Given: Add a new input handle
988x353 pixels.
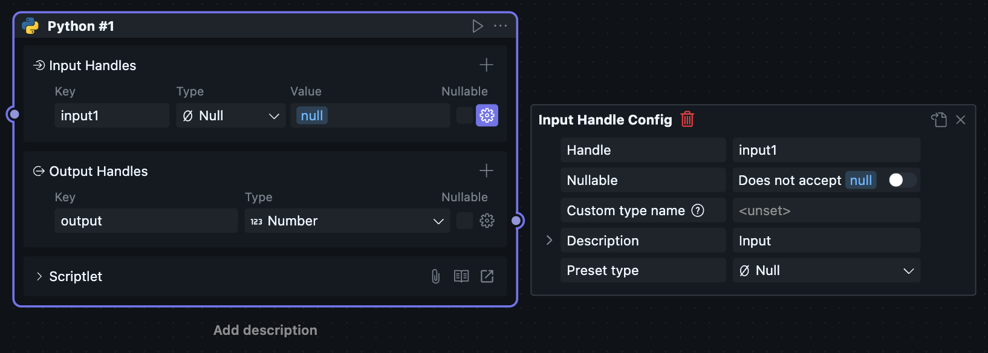Looking at the screenshot, I should (486, 65).
